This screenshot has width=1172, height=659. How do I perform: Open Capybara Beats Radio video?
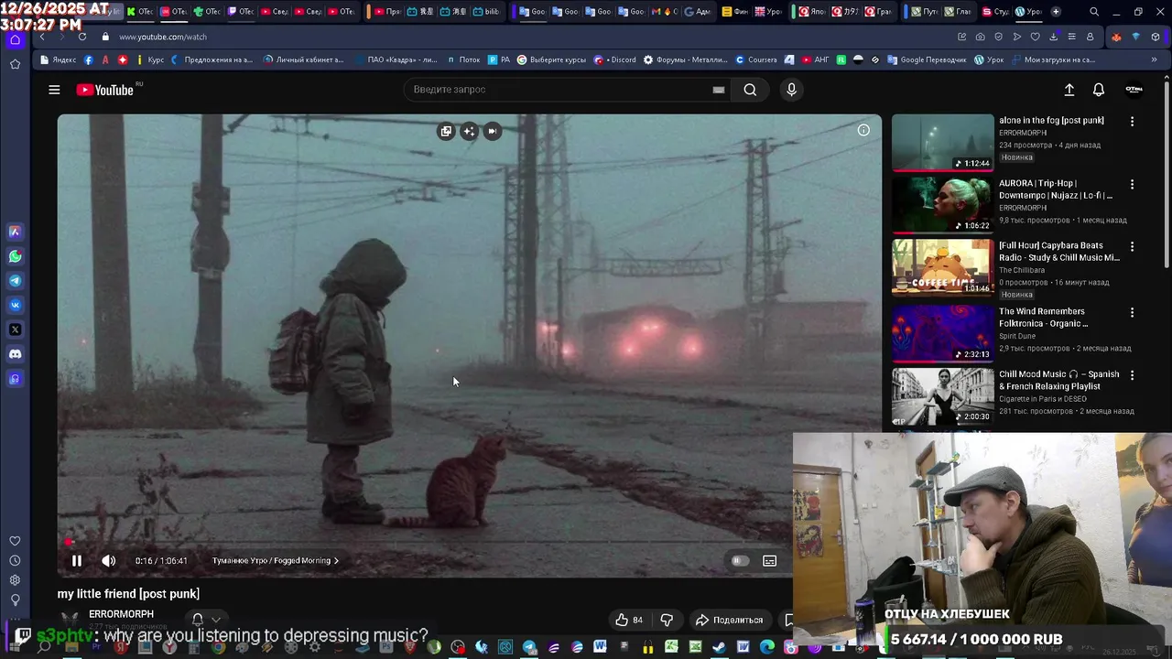pyautogui.click(x=942, y=267)
